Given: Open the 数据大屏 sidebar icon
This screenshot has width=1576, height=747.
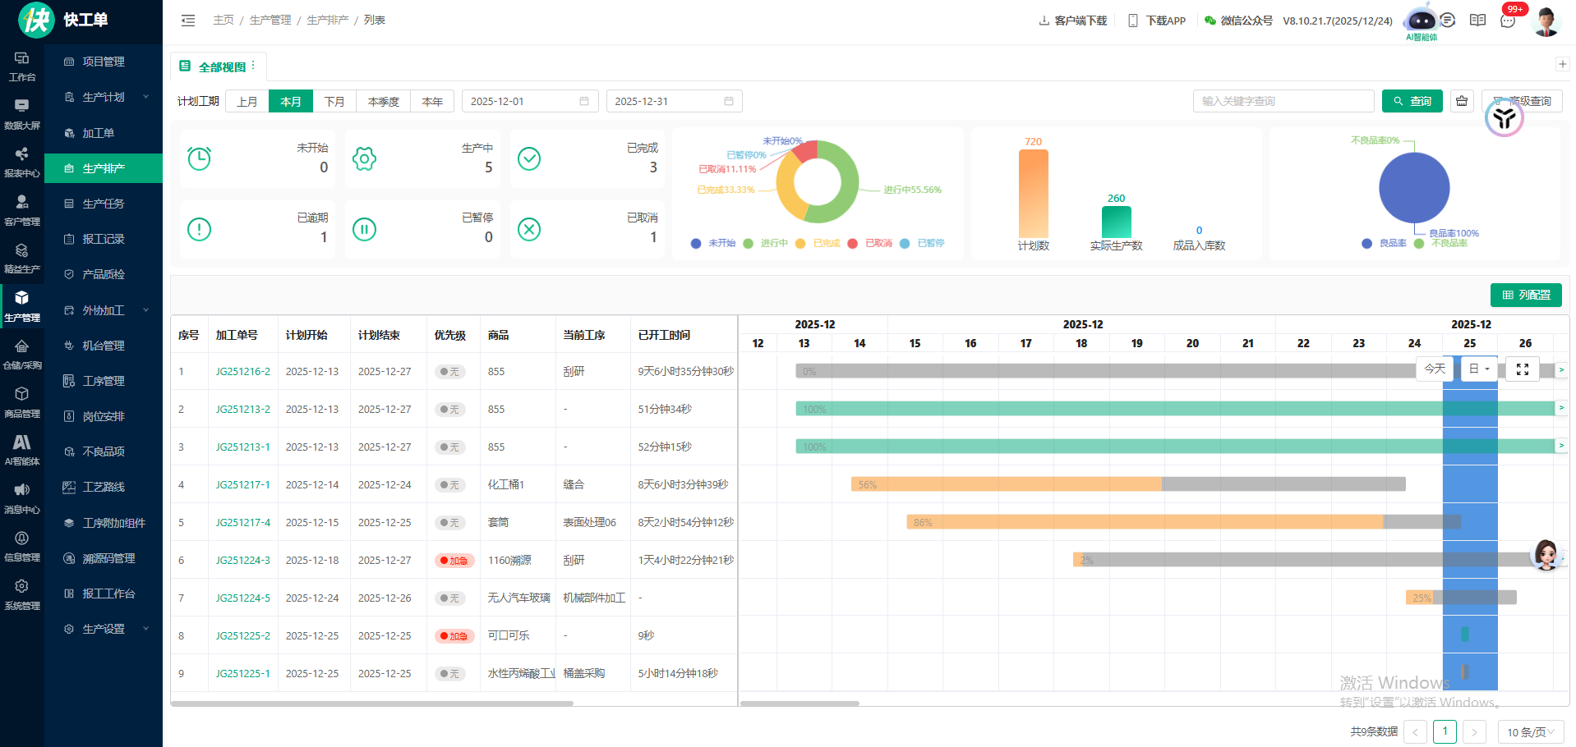Looking at the screenshot, I should tap(22, 114).
